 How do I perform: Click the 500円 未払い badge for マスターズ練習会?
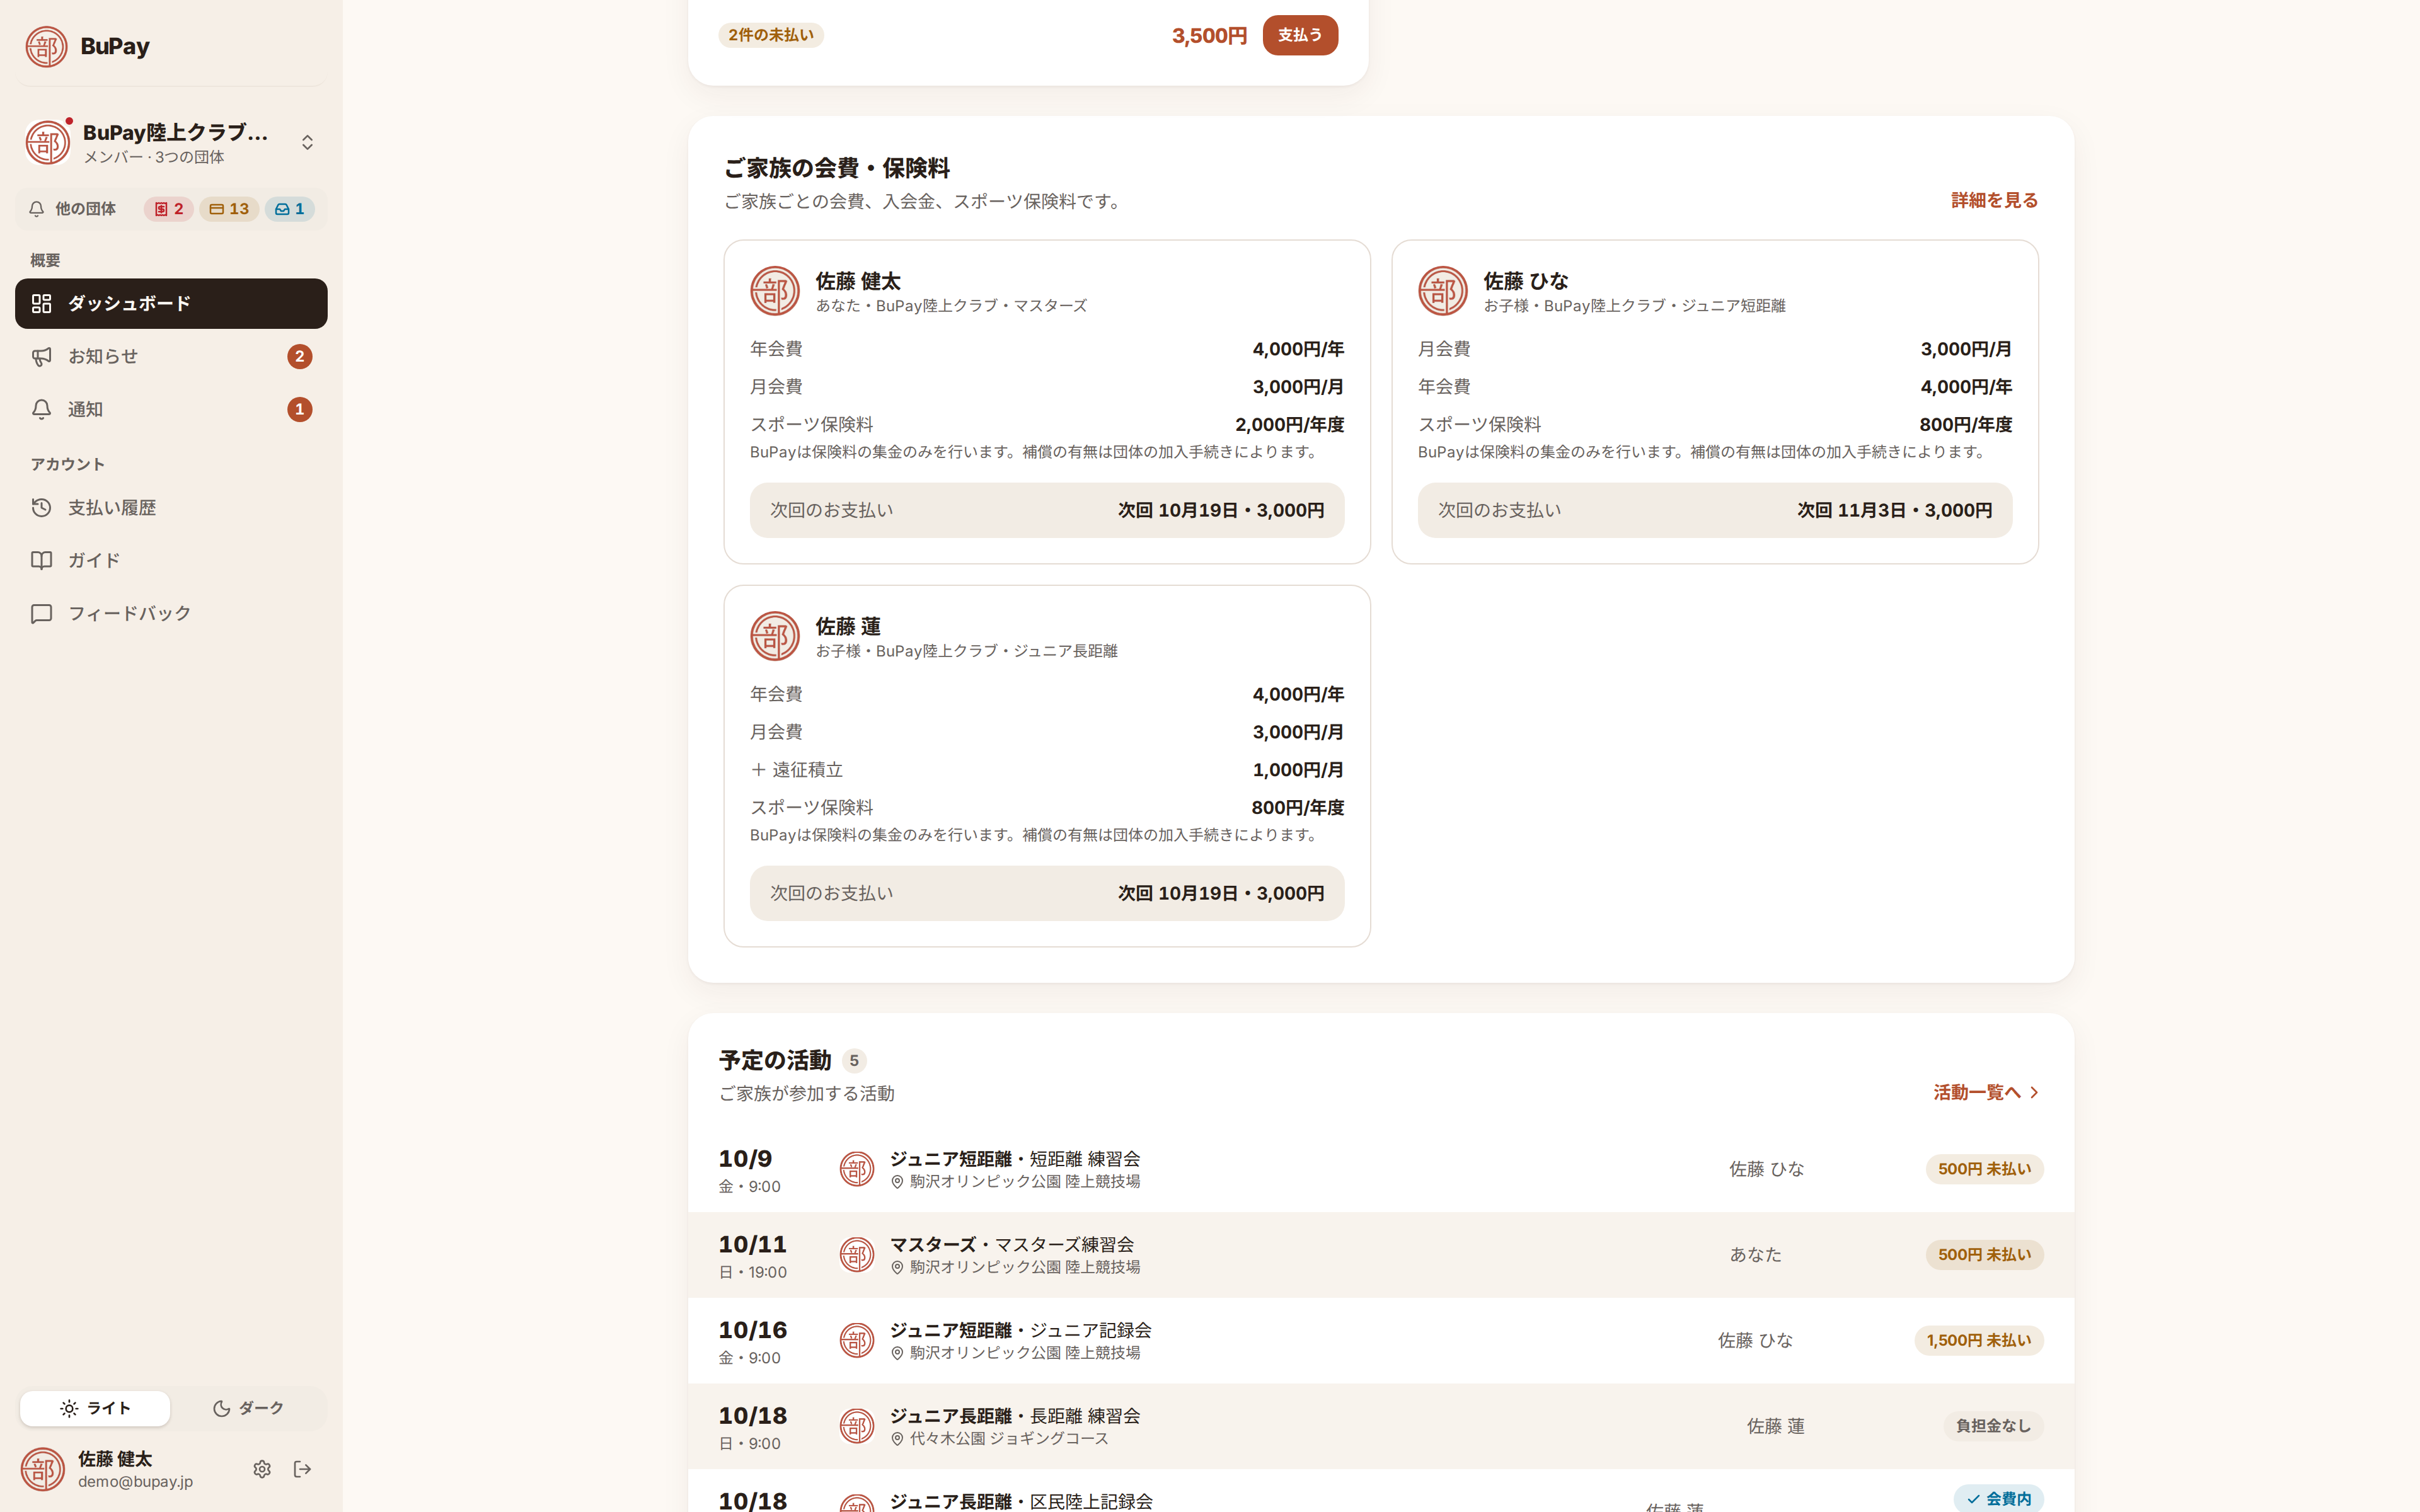(1984, 1255)
